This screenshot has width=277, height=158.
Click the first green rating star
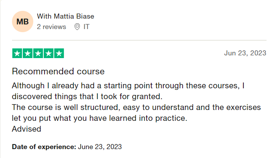[x=17, y=53]
